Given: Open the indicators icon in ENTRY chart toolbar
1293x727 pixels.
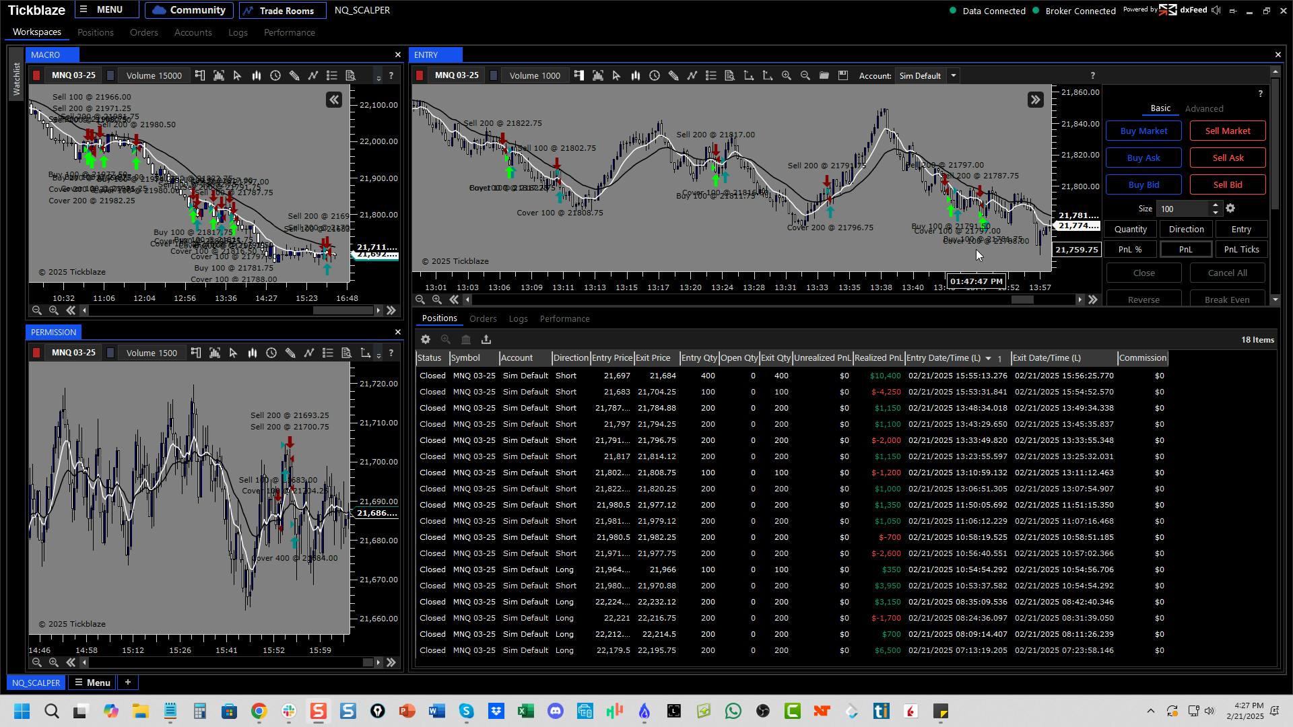Looking at the screenshot, I should coord(692,76).
